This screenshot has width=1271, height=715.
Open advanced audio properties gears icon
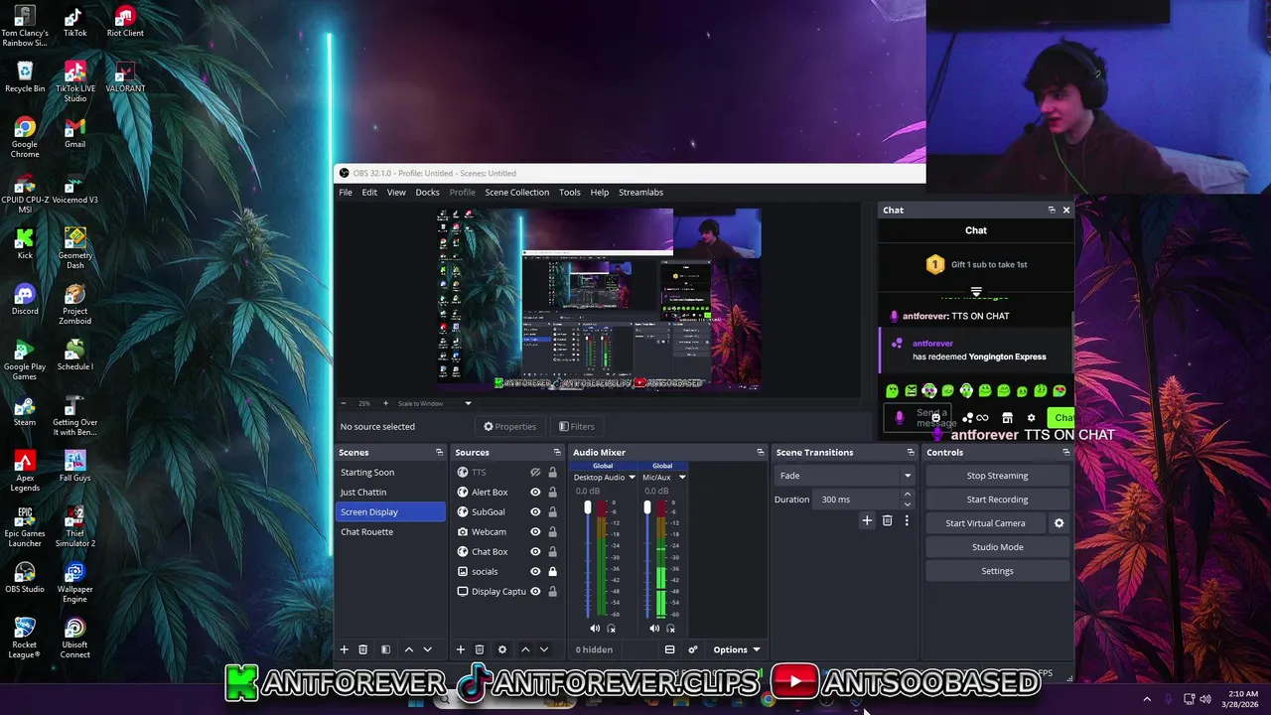pyautogui.click(x=692, y=649)
